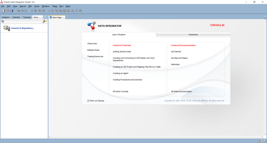Switch to the Topology navigator tab
Image resolution: width=267 pixels, height=143 pixels.
pos(27,17)
